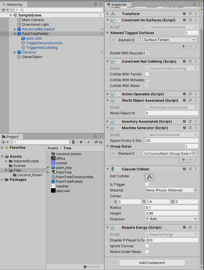Viewport: 204px width, 270px height.
Task: Select readme file in Project
Action: (62, 186)
